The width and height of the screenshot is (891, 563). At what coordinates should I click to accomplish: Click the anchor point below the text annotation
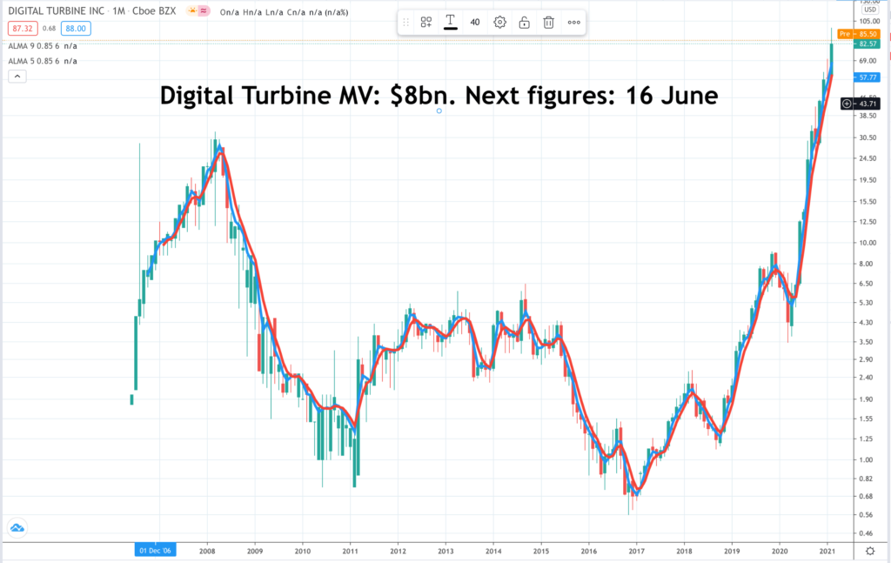click(439, 111)
